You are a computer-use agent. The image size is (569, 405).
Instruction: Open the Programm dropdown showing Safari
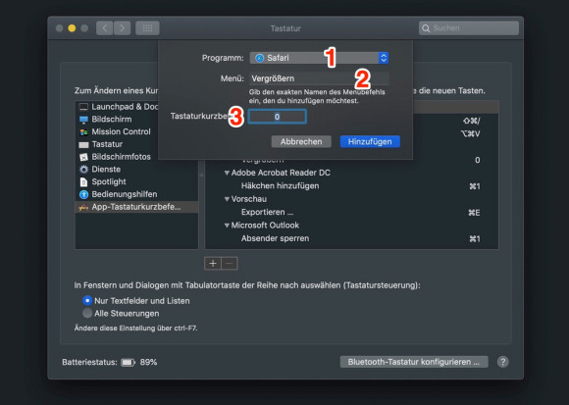(319, 58)
